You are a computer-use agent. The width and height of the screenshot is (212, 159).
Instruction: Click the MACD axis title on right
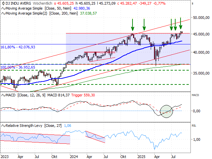pos(195,95)
